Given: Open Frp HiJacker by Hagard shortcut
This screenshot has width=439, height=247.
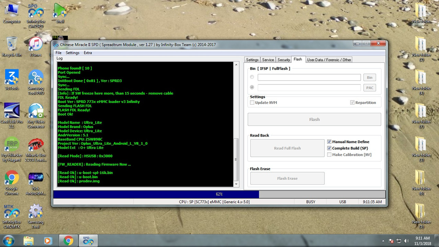Looking at the screenshot, I should click(12, 149).
